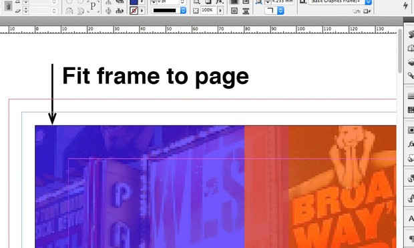
Task: Open the stroke swatch arrow menu
Action: pyautogui.click(x=142, y=11)
